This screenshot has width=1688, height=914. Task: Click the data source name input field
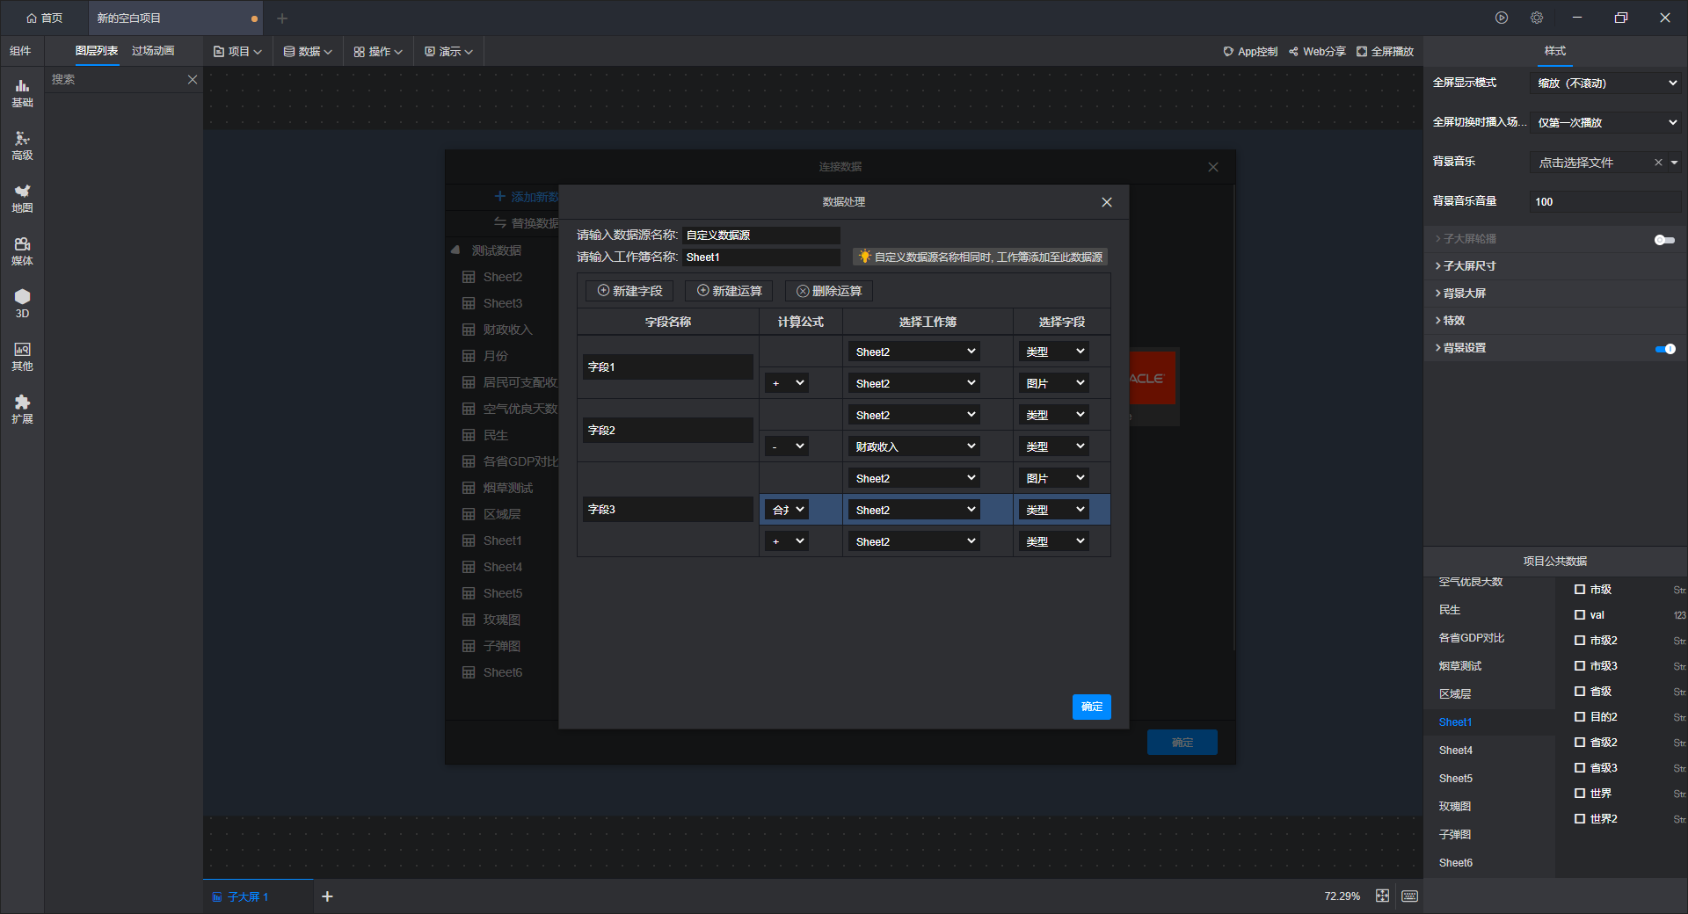761,236
